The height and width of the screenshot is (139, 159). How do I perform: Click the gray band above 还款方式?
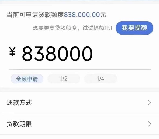click(x=80, y=90)
